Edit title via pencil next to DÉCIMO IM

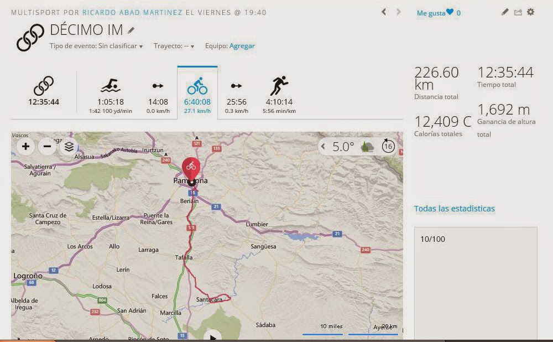point(131,30)
